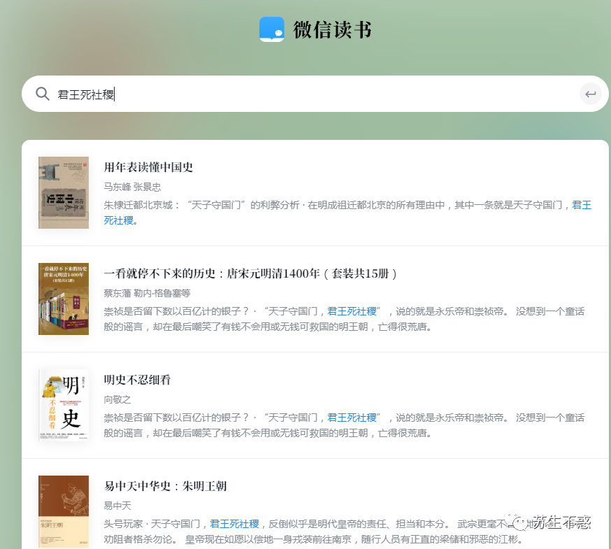The image size is (611, 549).
Task: Open title link 易中天中华史：朱明王朝
Action: click(x=165, y=486)
